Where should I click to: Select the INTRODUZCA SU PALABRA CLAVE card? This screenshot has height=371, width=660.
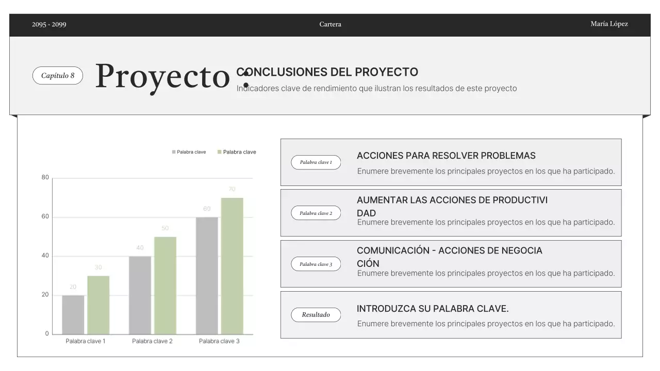click(x=451, y=314)
